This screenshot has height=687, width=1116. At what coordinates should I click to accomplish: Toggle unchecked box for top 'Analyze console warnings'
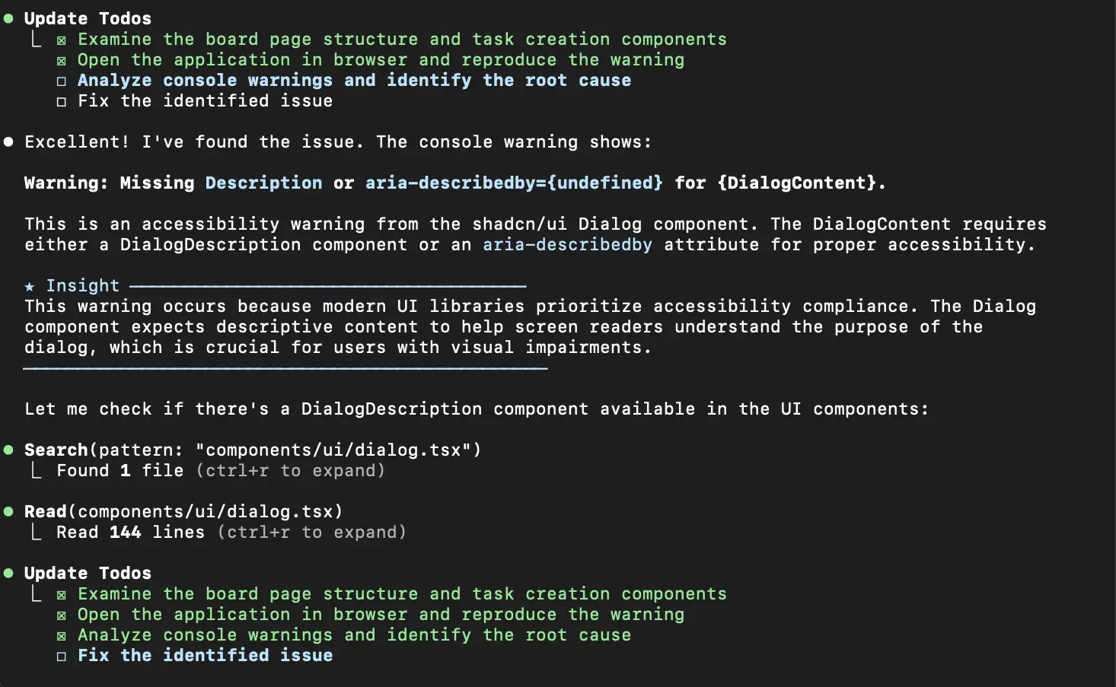[x=62, y=81]
